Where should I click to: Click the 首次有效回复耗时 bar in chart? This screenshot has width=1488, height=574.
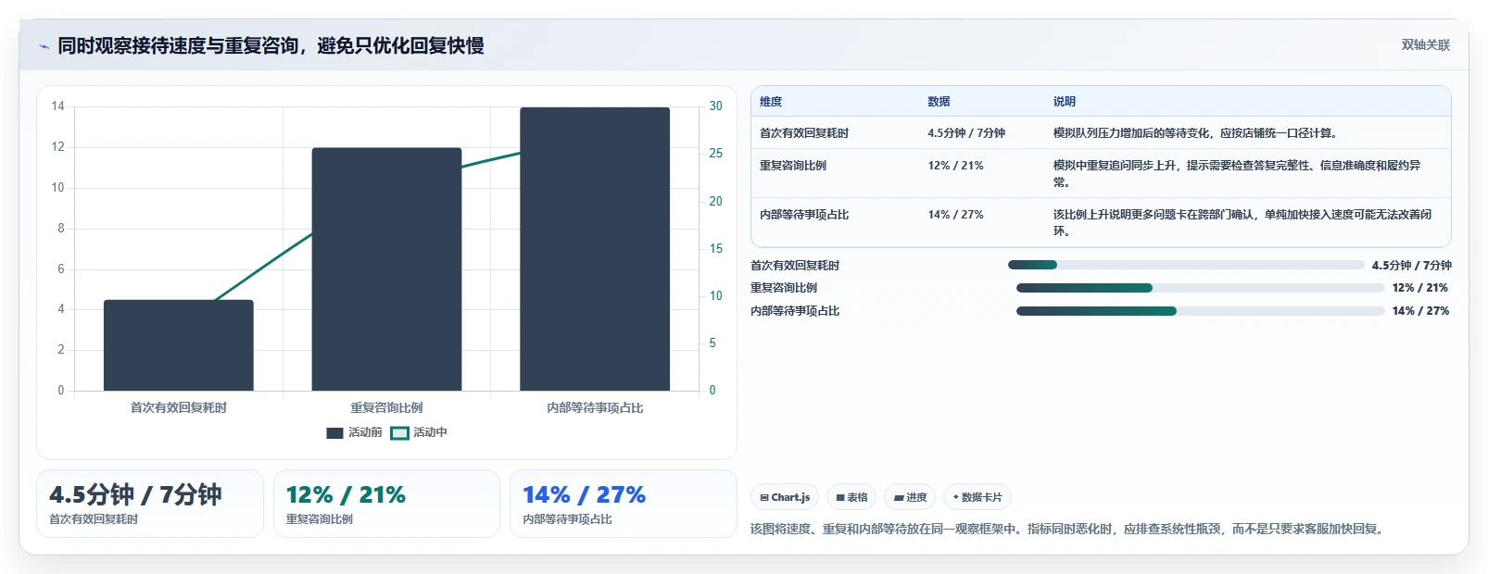[178, 345]
